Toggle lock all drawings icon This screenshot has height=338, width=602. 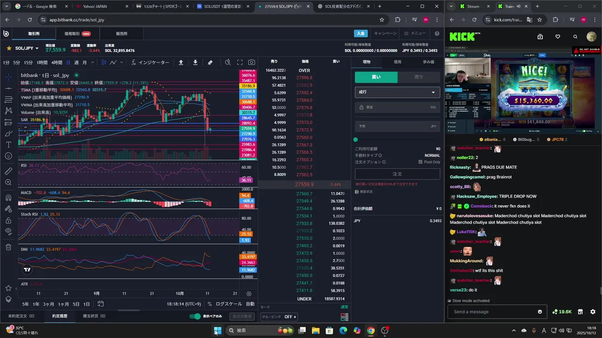(x=8, y=220)
